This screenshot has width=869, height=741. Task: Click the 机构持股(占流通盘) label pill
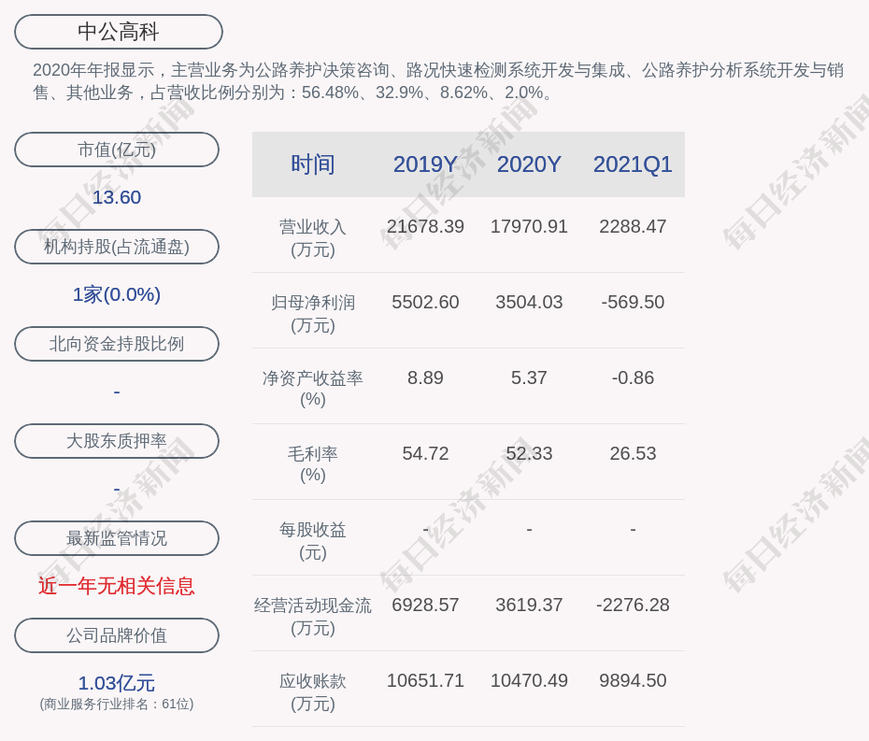pos(117,247)
